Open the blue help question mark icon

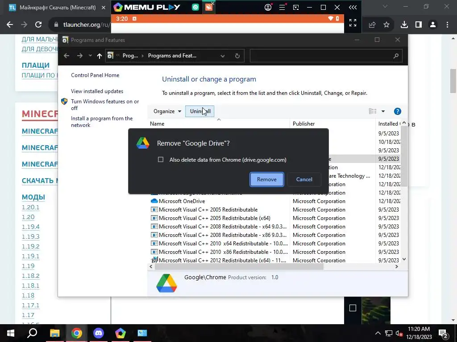point(397,111)
